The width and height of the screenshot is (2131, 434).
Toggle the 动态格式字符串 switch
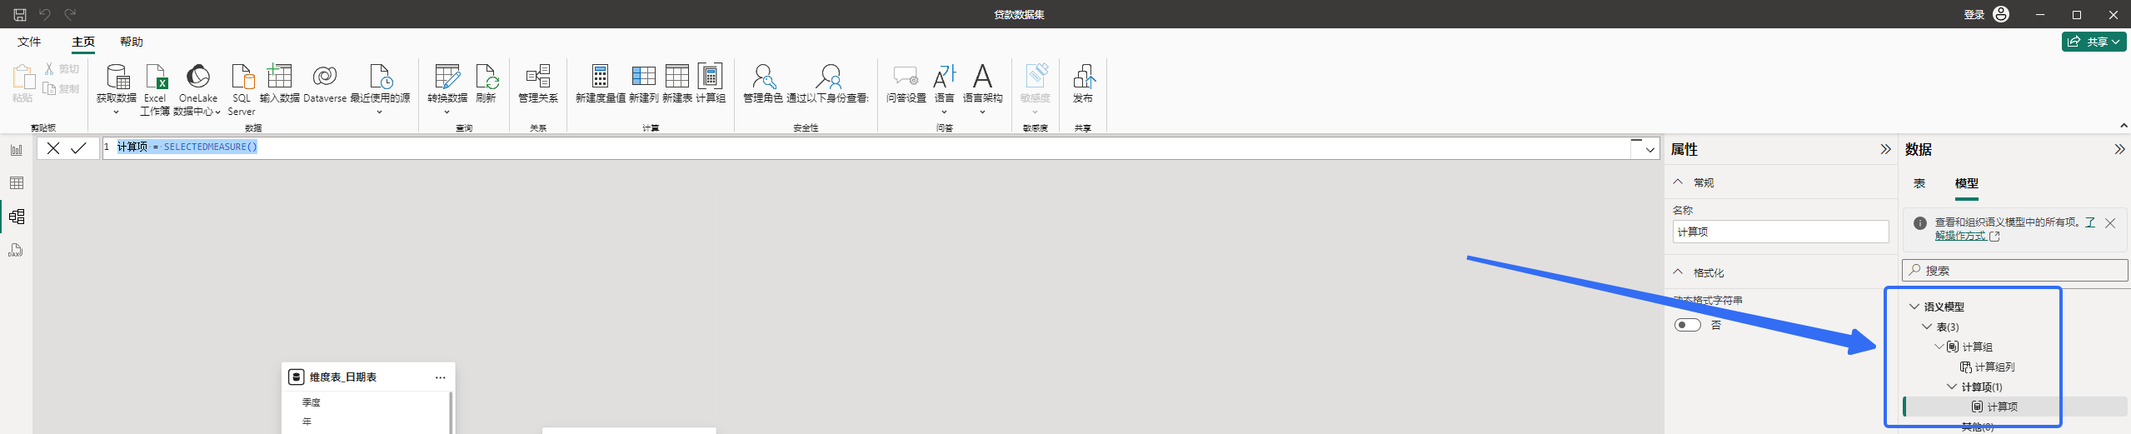1688,325
